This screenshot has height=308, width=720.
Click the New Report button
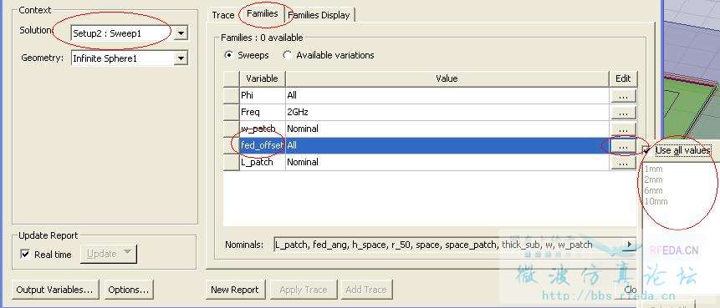coord(235,290)
